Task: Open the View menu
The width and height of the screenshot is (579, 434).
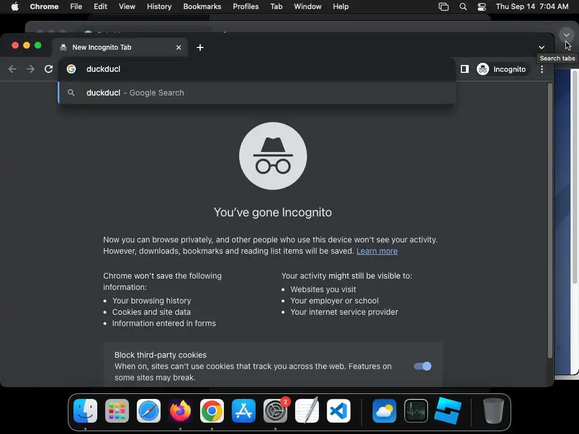Action: click(127, 7)
